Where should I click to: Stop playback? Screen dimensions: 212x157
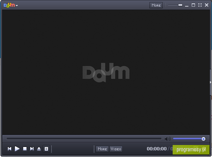[25, 149]
